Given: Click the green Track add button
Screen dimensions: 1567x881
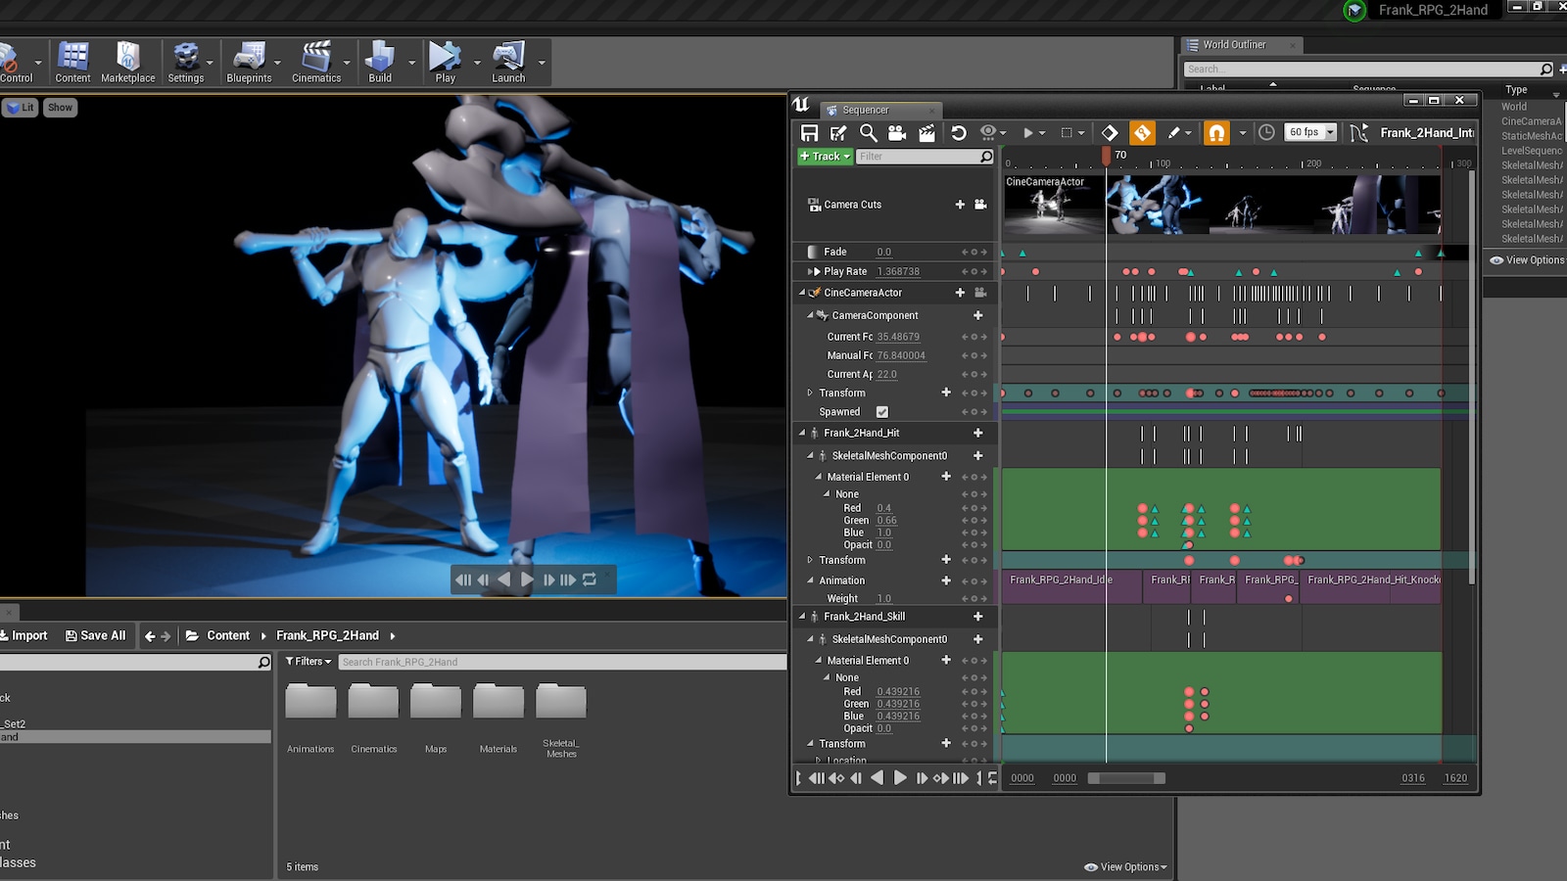Looking at the screenshot, I should (x=825, y=157).
